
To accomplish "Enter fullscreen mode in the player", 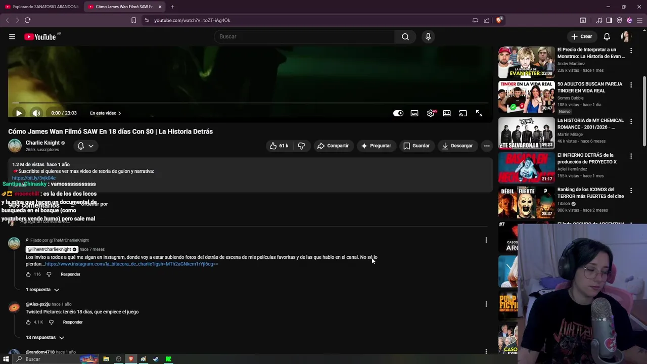I will coord(479,113).
